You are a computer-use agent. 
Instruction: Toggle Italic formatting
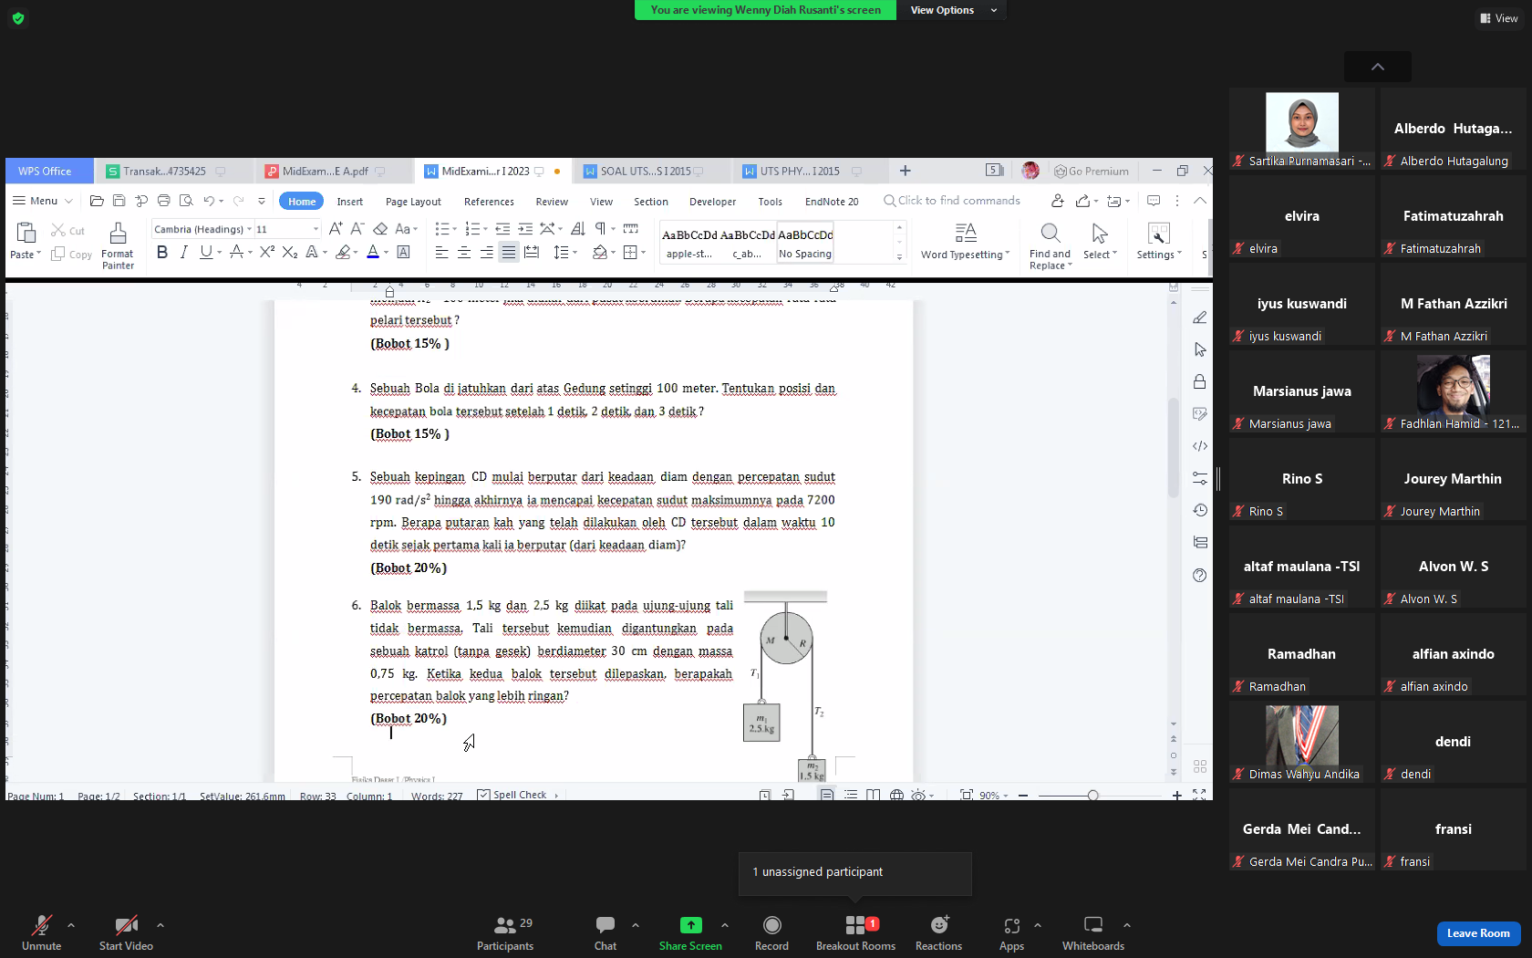tap(184, 252)
